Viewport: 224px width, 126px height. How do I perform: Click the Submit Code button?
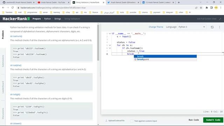coord(213,120)
